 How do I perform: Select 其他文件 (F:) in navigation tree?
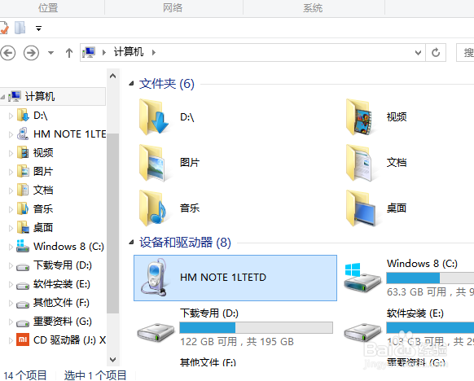[x=61, y=303]
